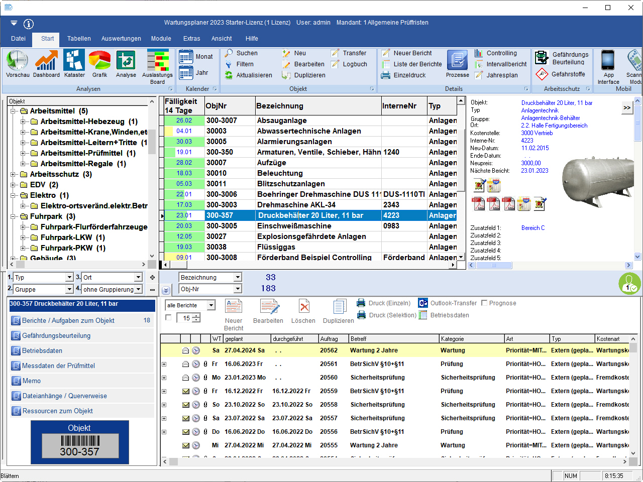
Task: Open the 'alle Berichte' filter dropdown
Action: pos(211,305)
